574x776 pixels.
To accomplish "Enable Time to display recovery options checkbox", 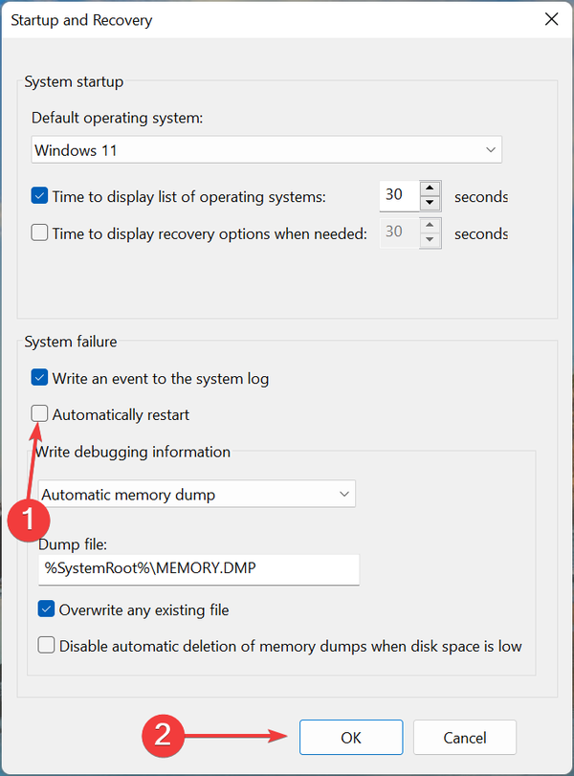I will click(x=40, y=233).
